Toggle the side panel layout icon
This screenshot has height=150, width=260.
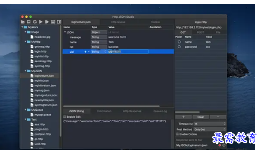[x=59, y=22]
